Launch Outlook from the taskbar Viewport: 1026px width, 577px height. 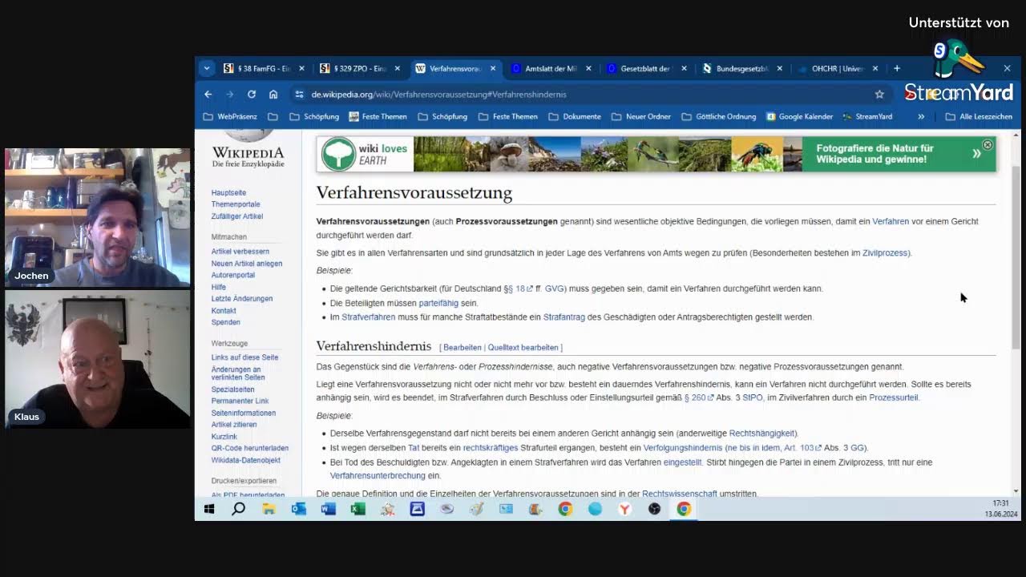pyautogui.click(x=299, y=509)
